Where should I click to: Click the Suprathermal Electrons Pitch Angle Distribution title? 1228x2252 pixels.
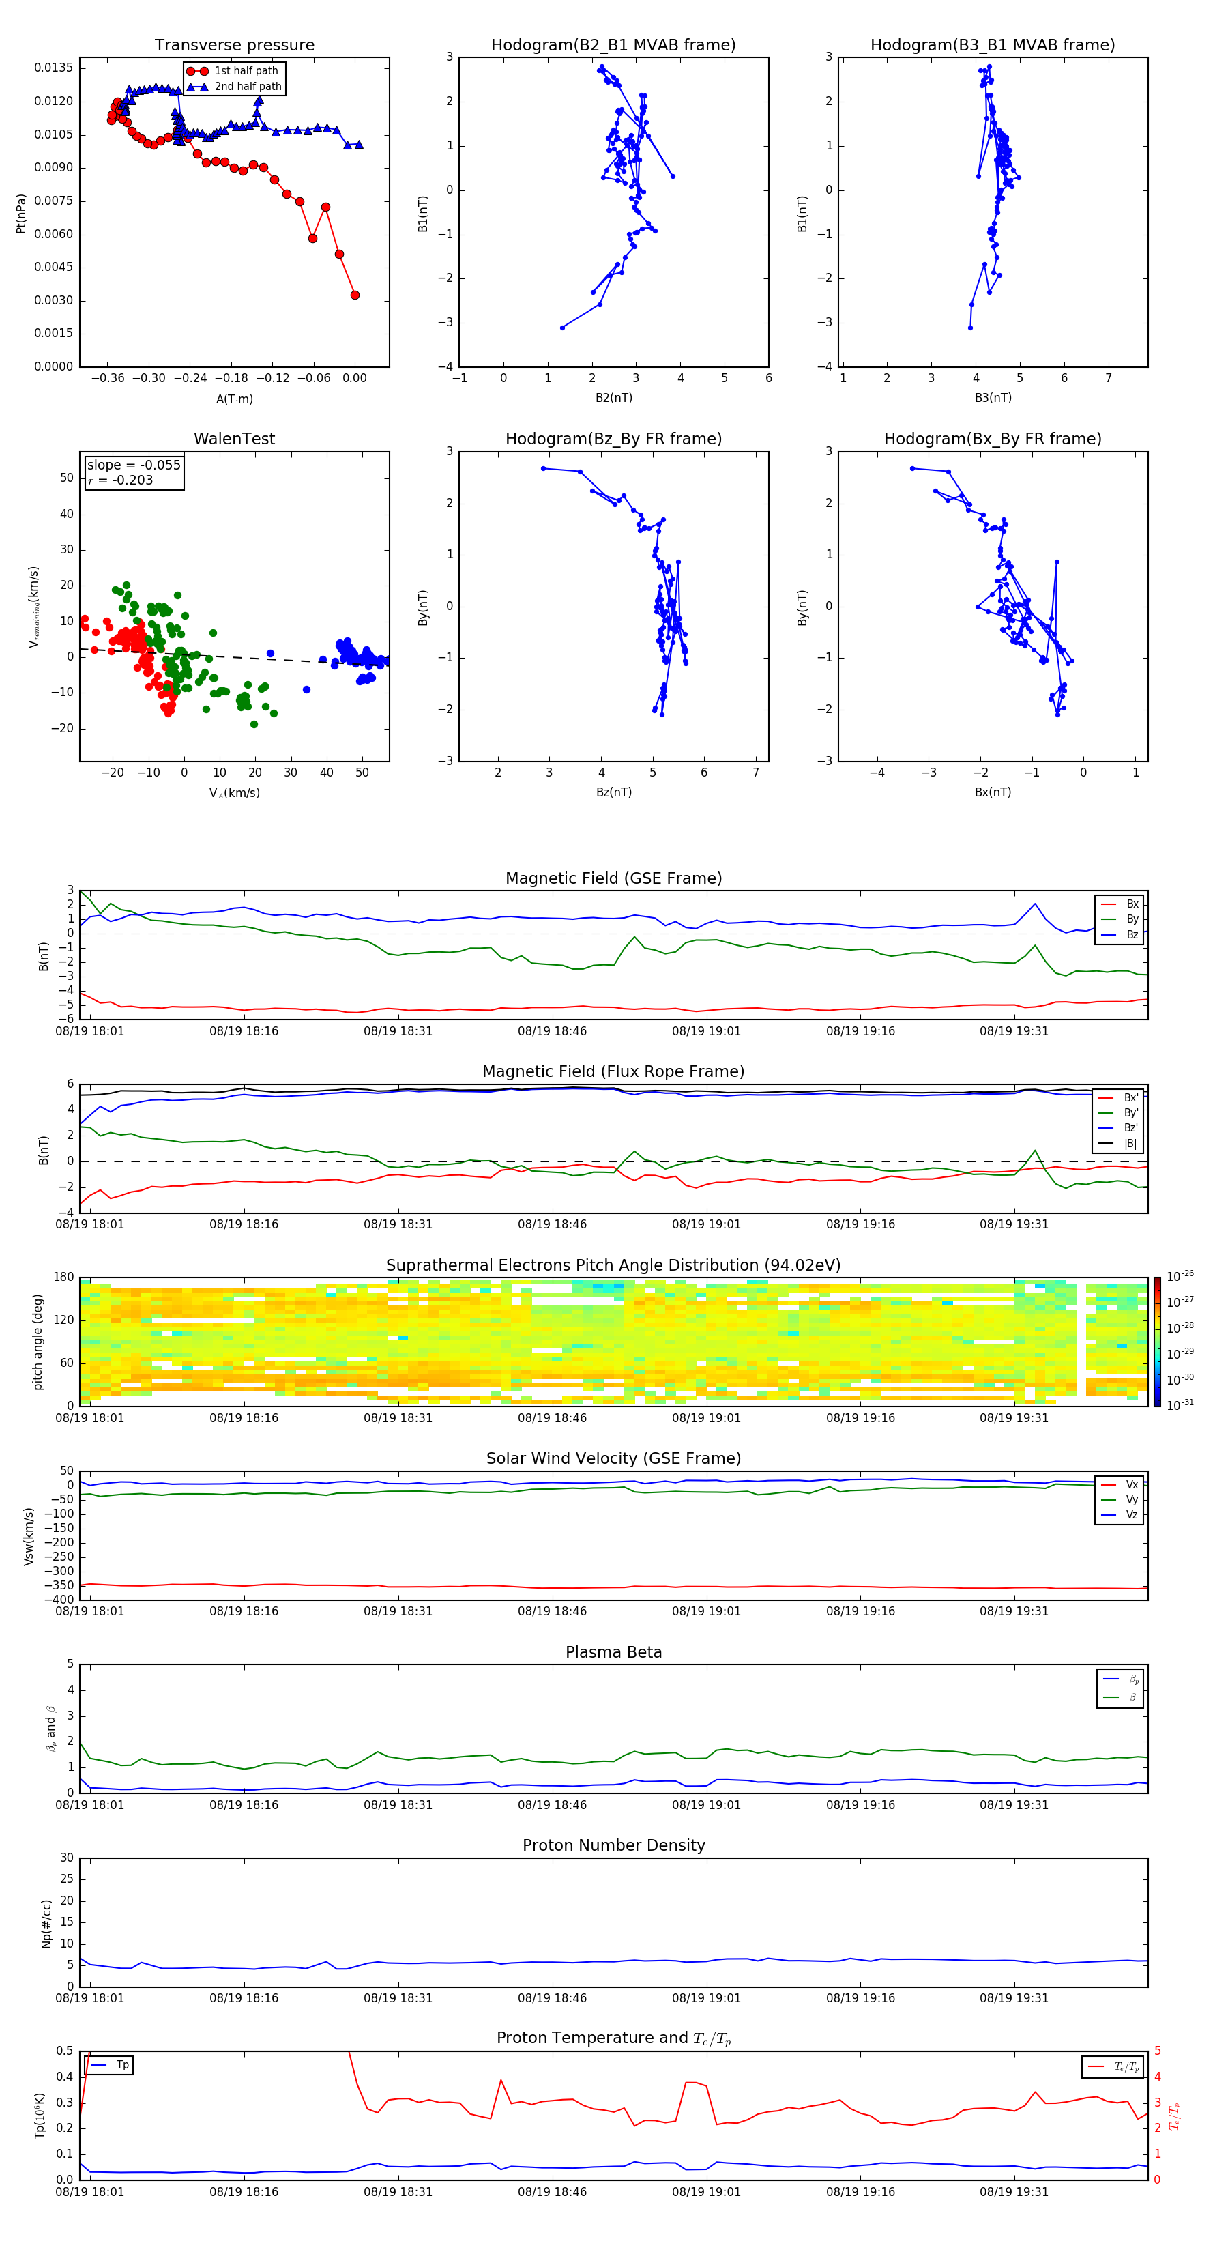pos(613,1266)
